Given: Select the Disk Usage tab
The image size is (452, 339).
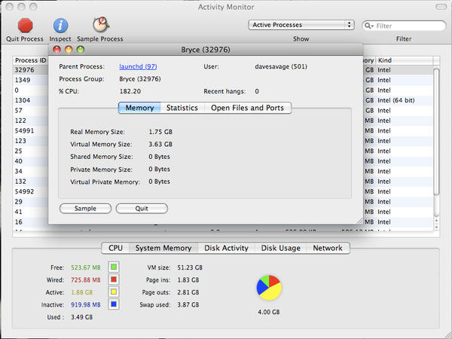Looking at the screenshot, I should point(280,248).
